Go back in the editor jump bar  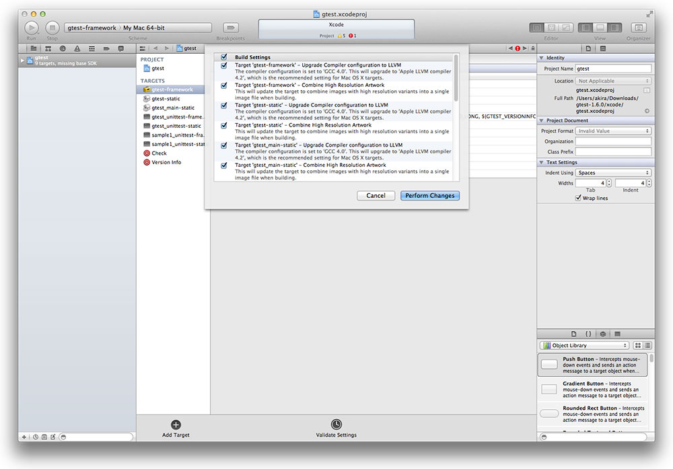(x=155, y=48)
